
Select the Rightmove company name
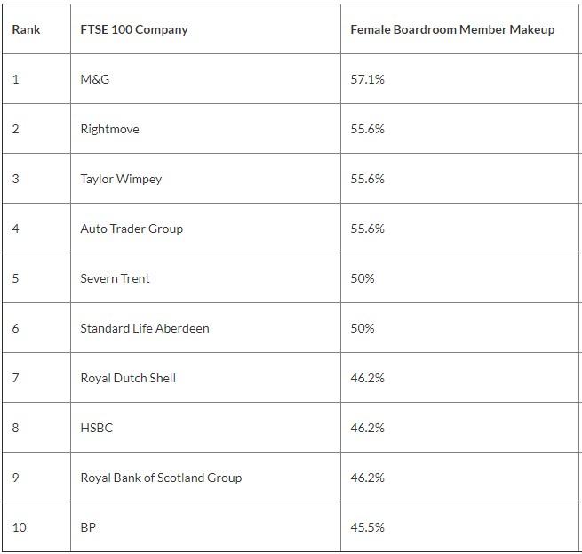click(x=109, y=129)
